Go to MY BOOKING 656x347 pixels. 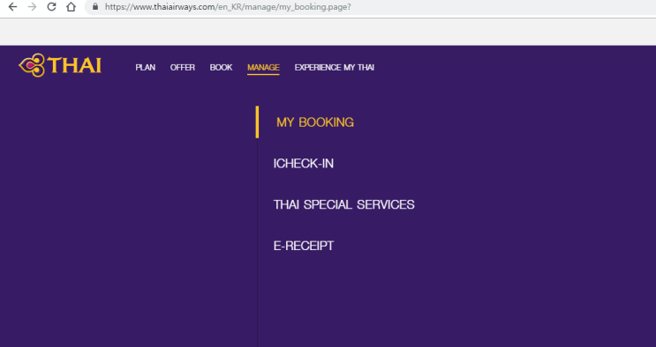315,122
